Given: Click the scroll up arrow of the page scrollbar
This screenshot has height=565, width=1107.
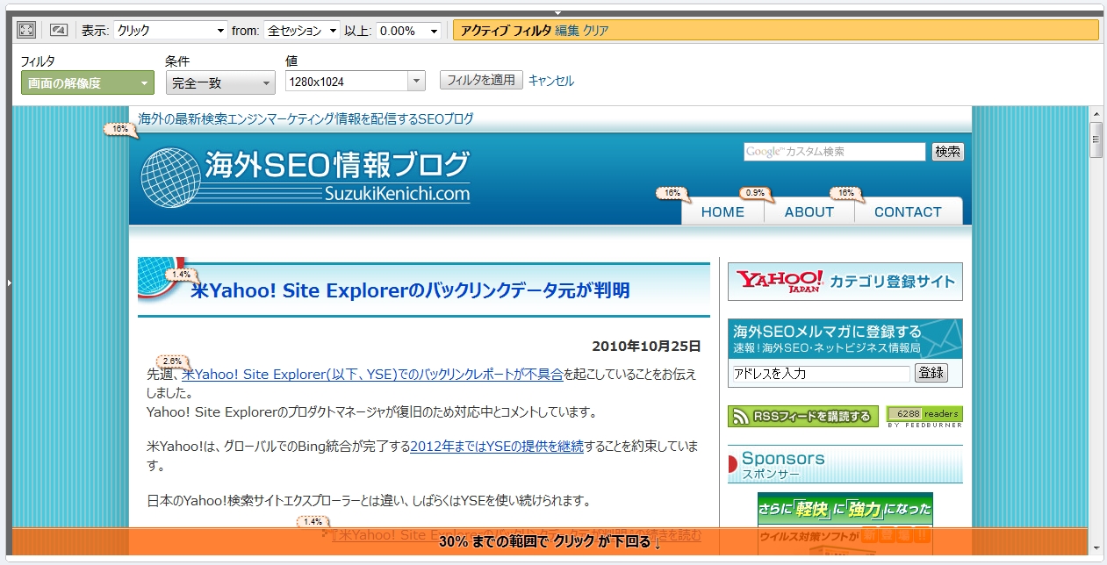Looking at the screenshot, I should [1096, 114].
